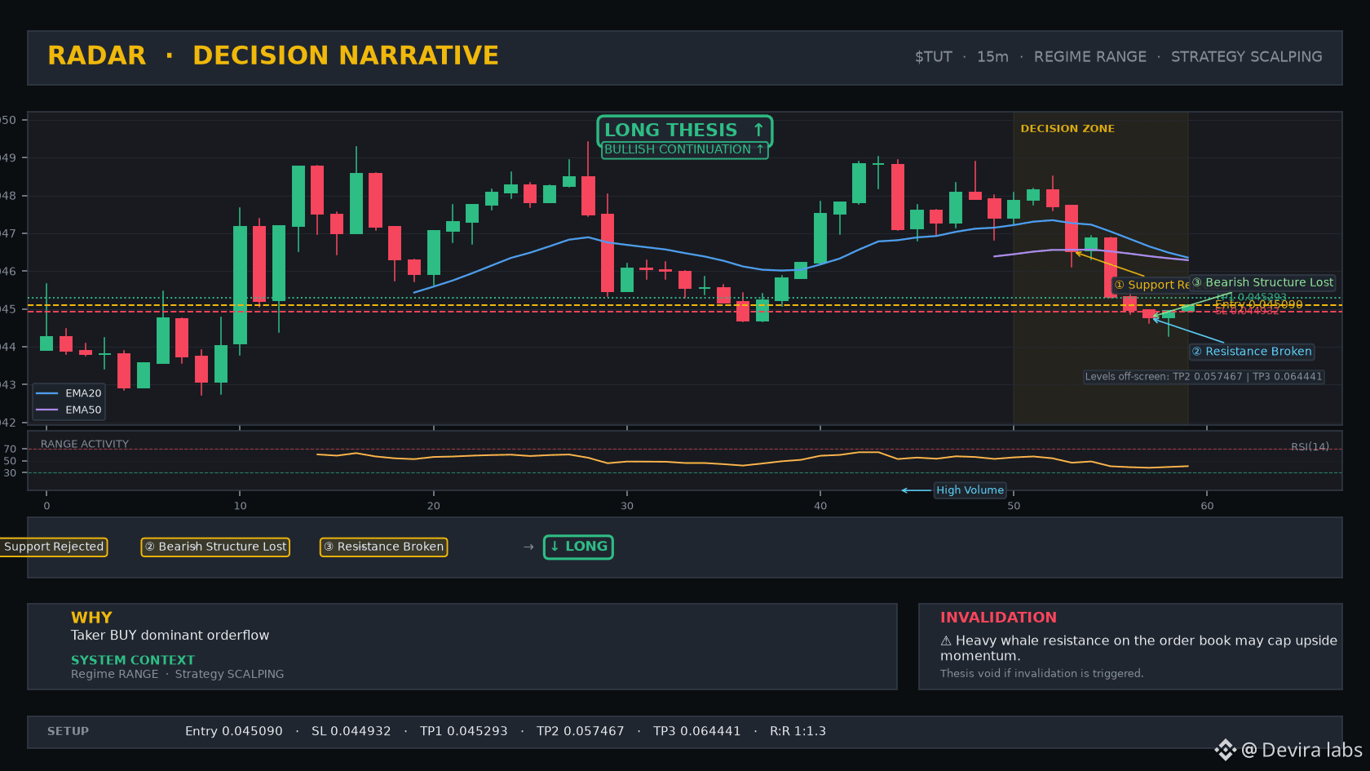Click the TP1 0.045293 value in setup bar
The image size is (1370, 771).
click(x=463, y=731)
